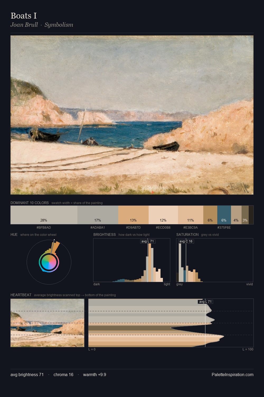Click the style label 'Symbolism'
The image size is (264, 397).
click(x=59, y=25)
